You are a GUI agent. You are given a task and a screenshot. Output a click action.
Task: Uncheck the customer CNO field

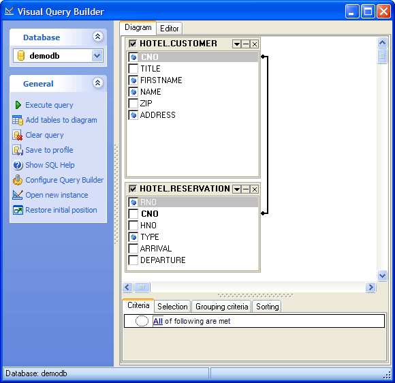[133, 57]
